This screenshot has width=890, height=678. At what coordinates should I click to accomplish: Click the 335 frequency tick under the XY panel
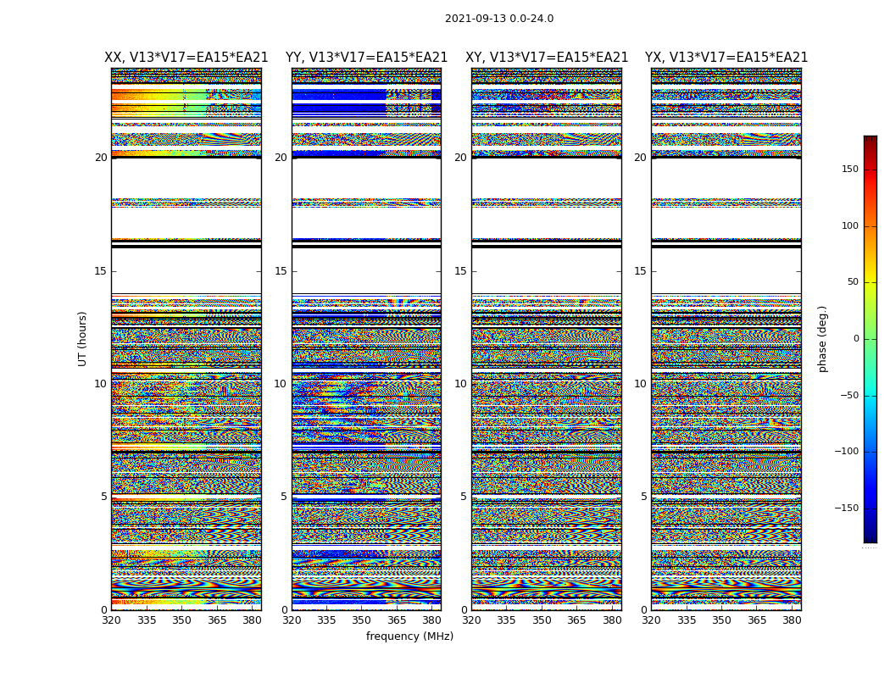pyautogui.click(x=506, y=620)
